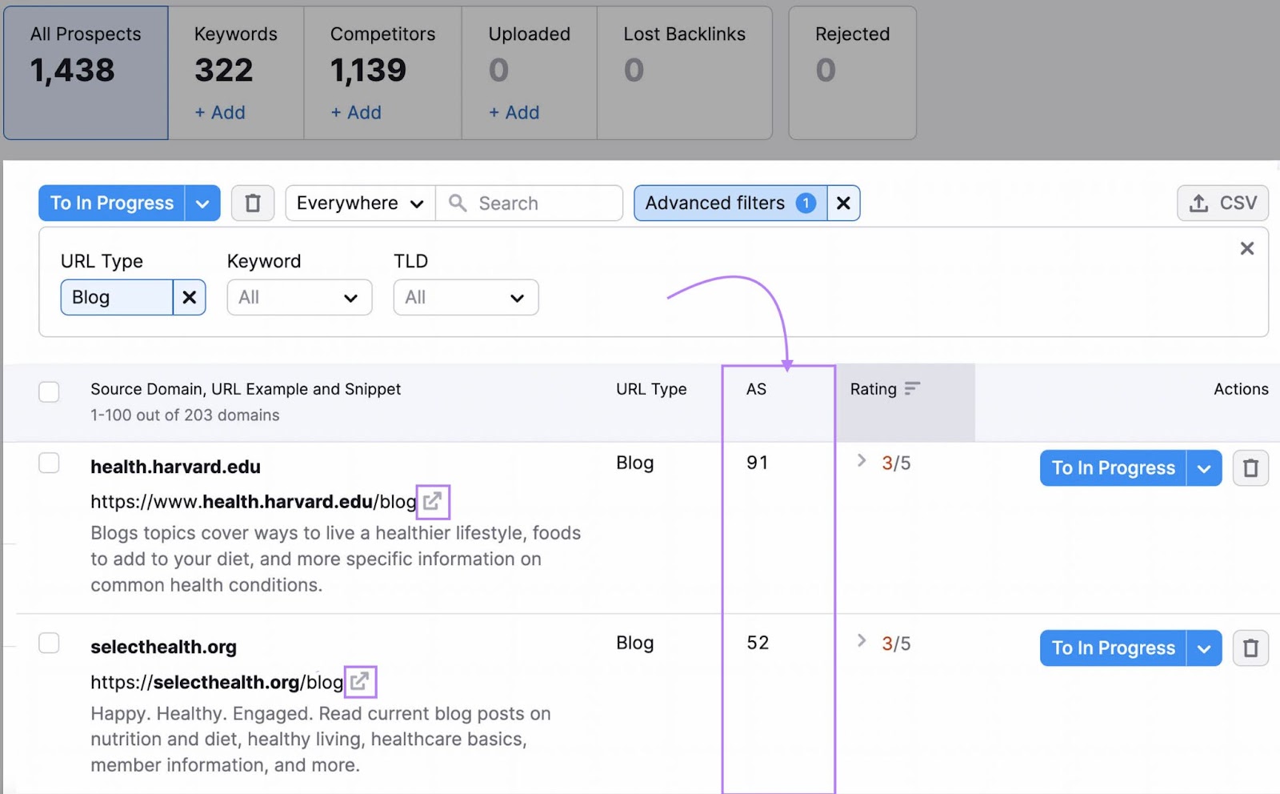Sort prospects by Rating

tap(913, 388)
